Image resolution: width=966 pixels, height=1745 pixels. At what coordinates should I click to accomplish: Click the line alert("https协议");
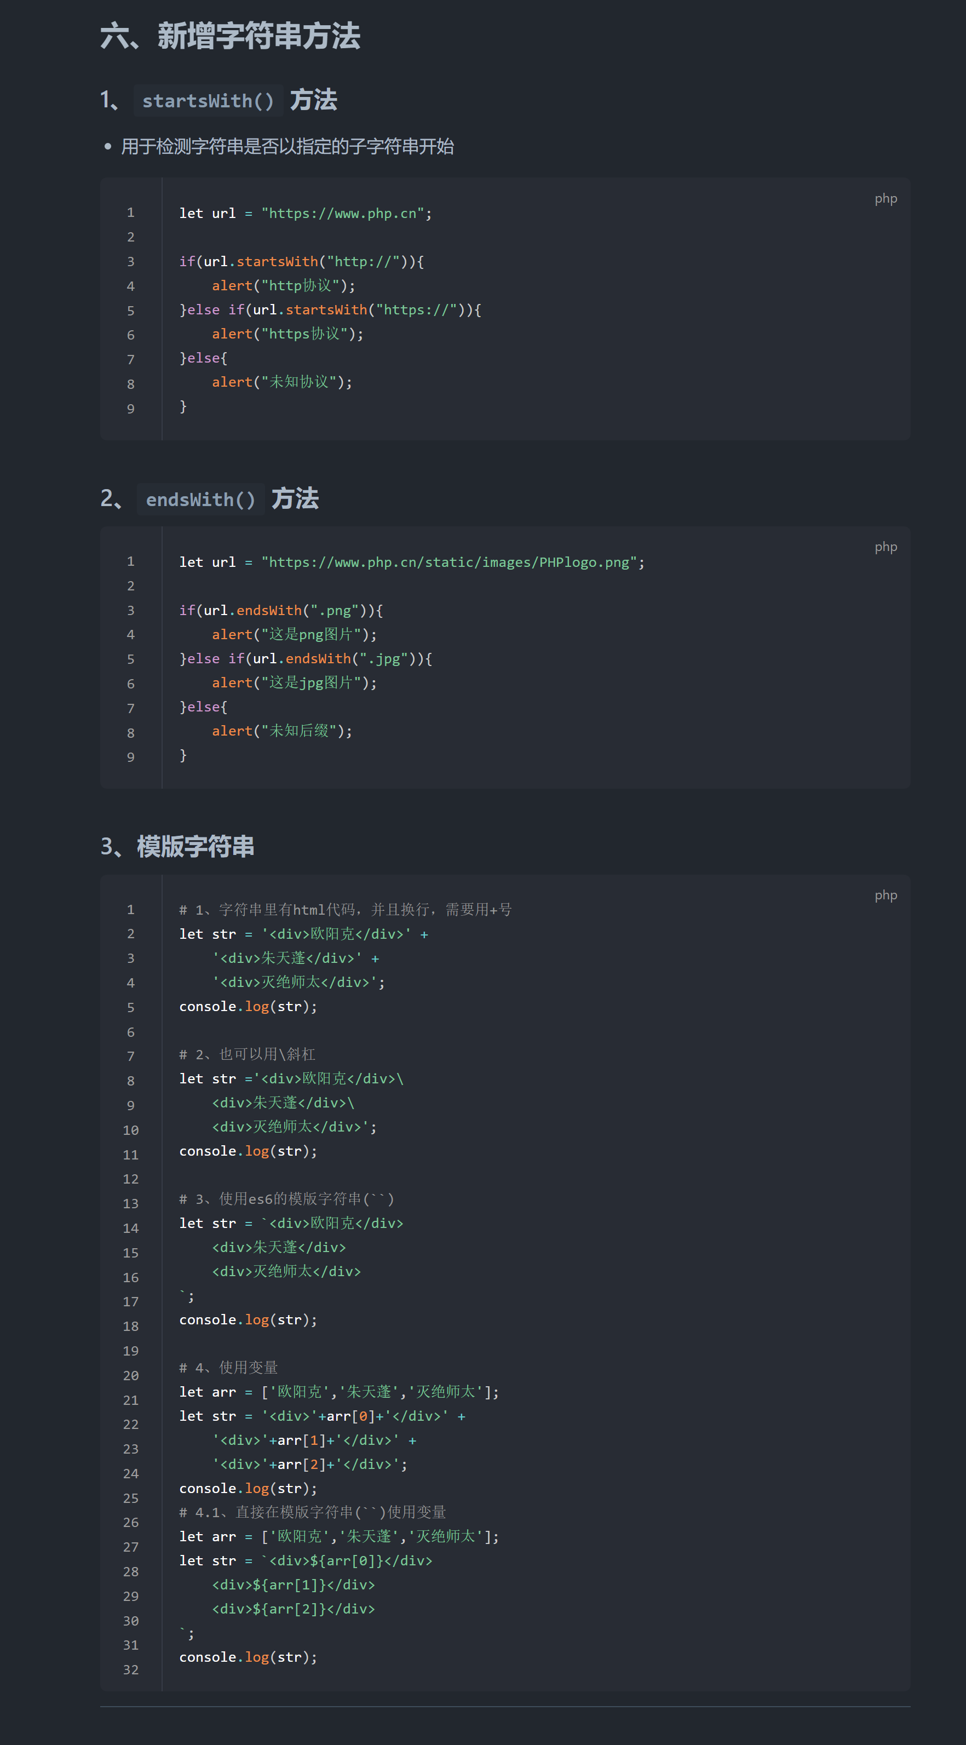[x=287, y=334]
